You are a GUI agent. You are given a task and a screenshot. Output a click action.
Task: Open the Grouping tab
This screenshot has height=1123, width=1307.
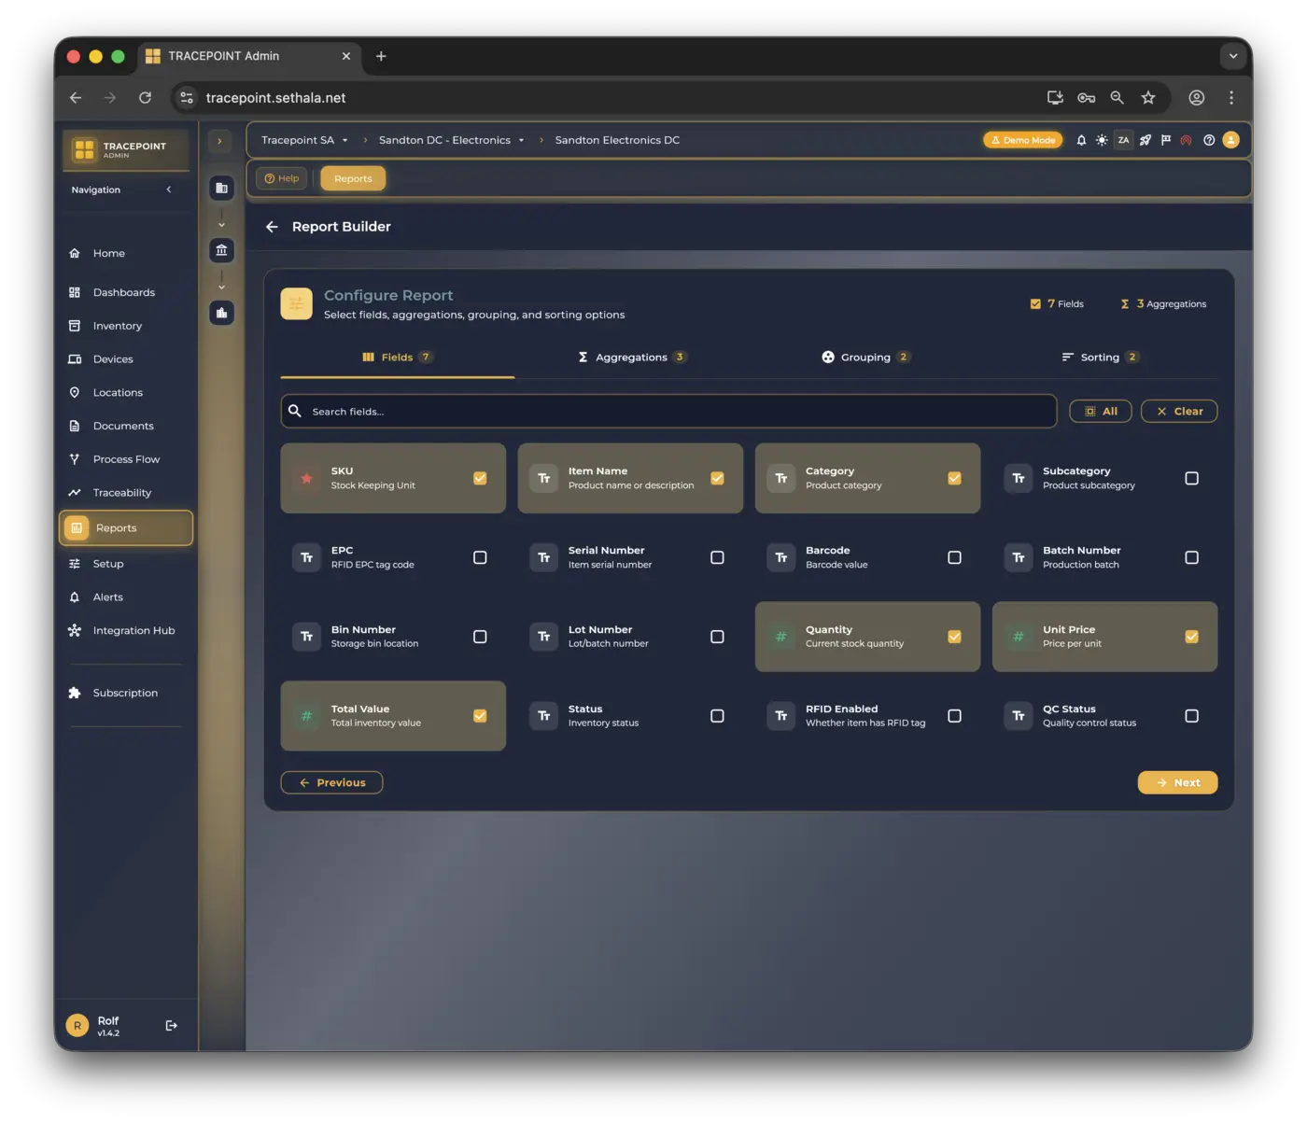[x=864, y=357]
